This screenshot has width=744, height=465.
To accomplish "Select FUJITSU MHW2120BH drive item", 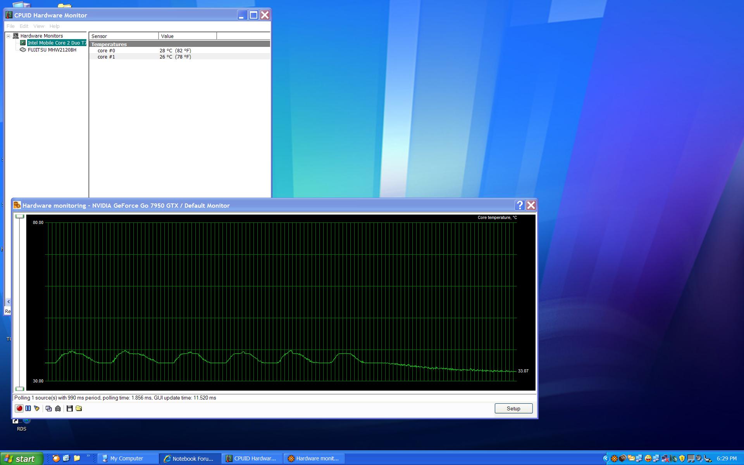I will [x=52, y=50].
